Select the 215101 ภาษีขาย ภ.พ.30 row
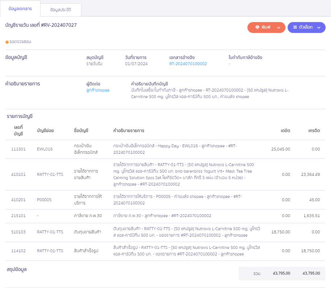331x288 pixels. (18, 216)
